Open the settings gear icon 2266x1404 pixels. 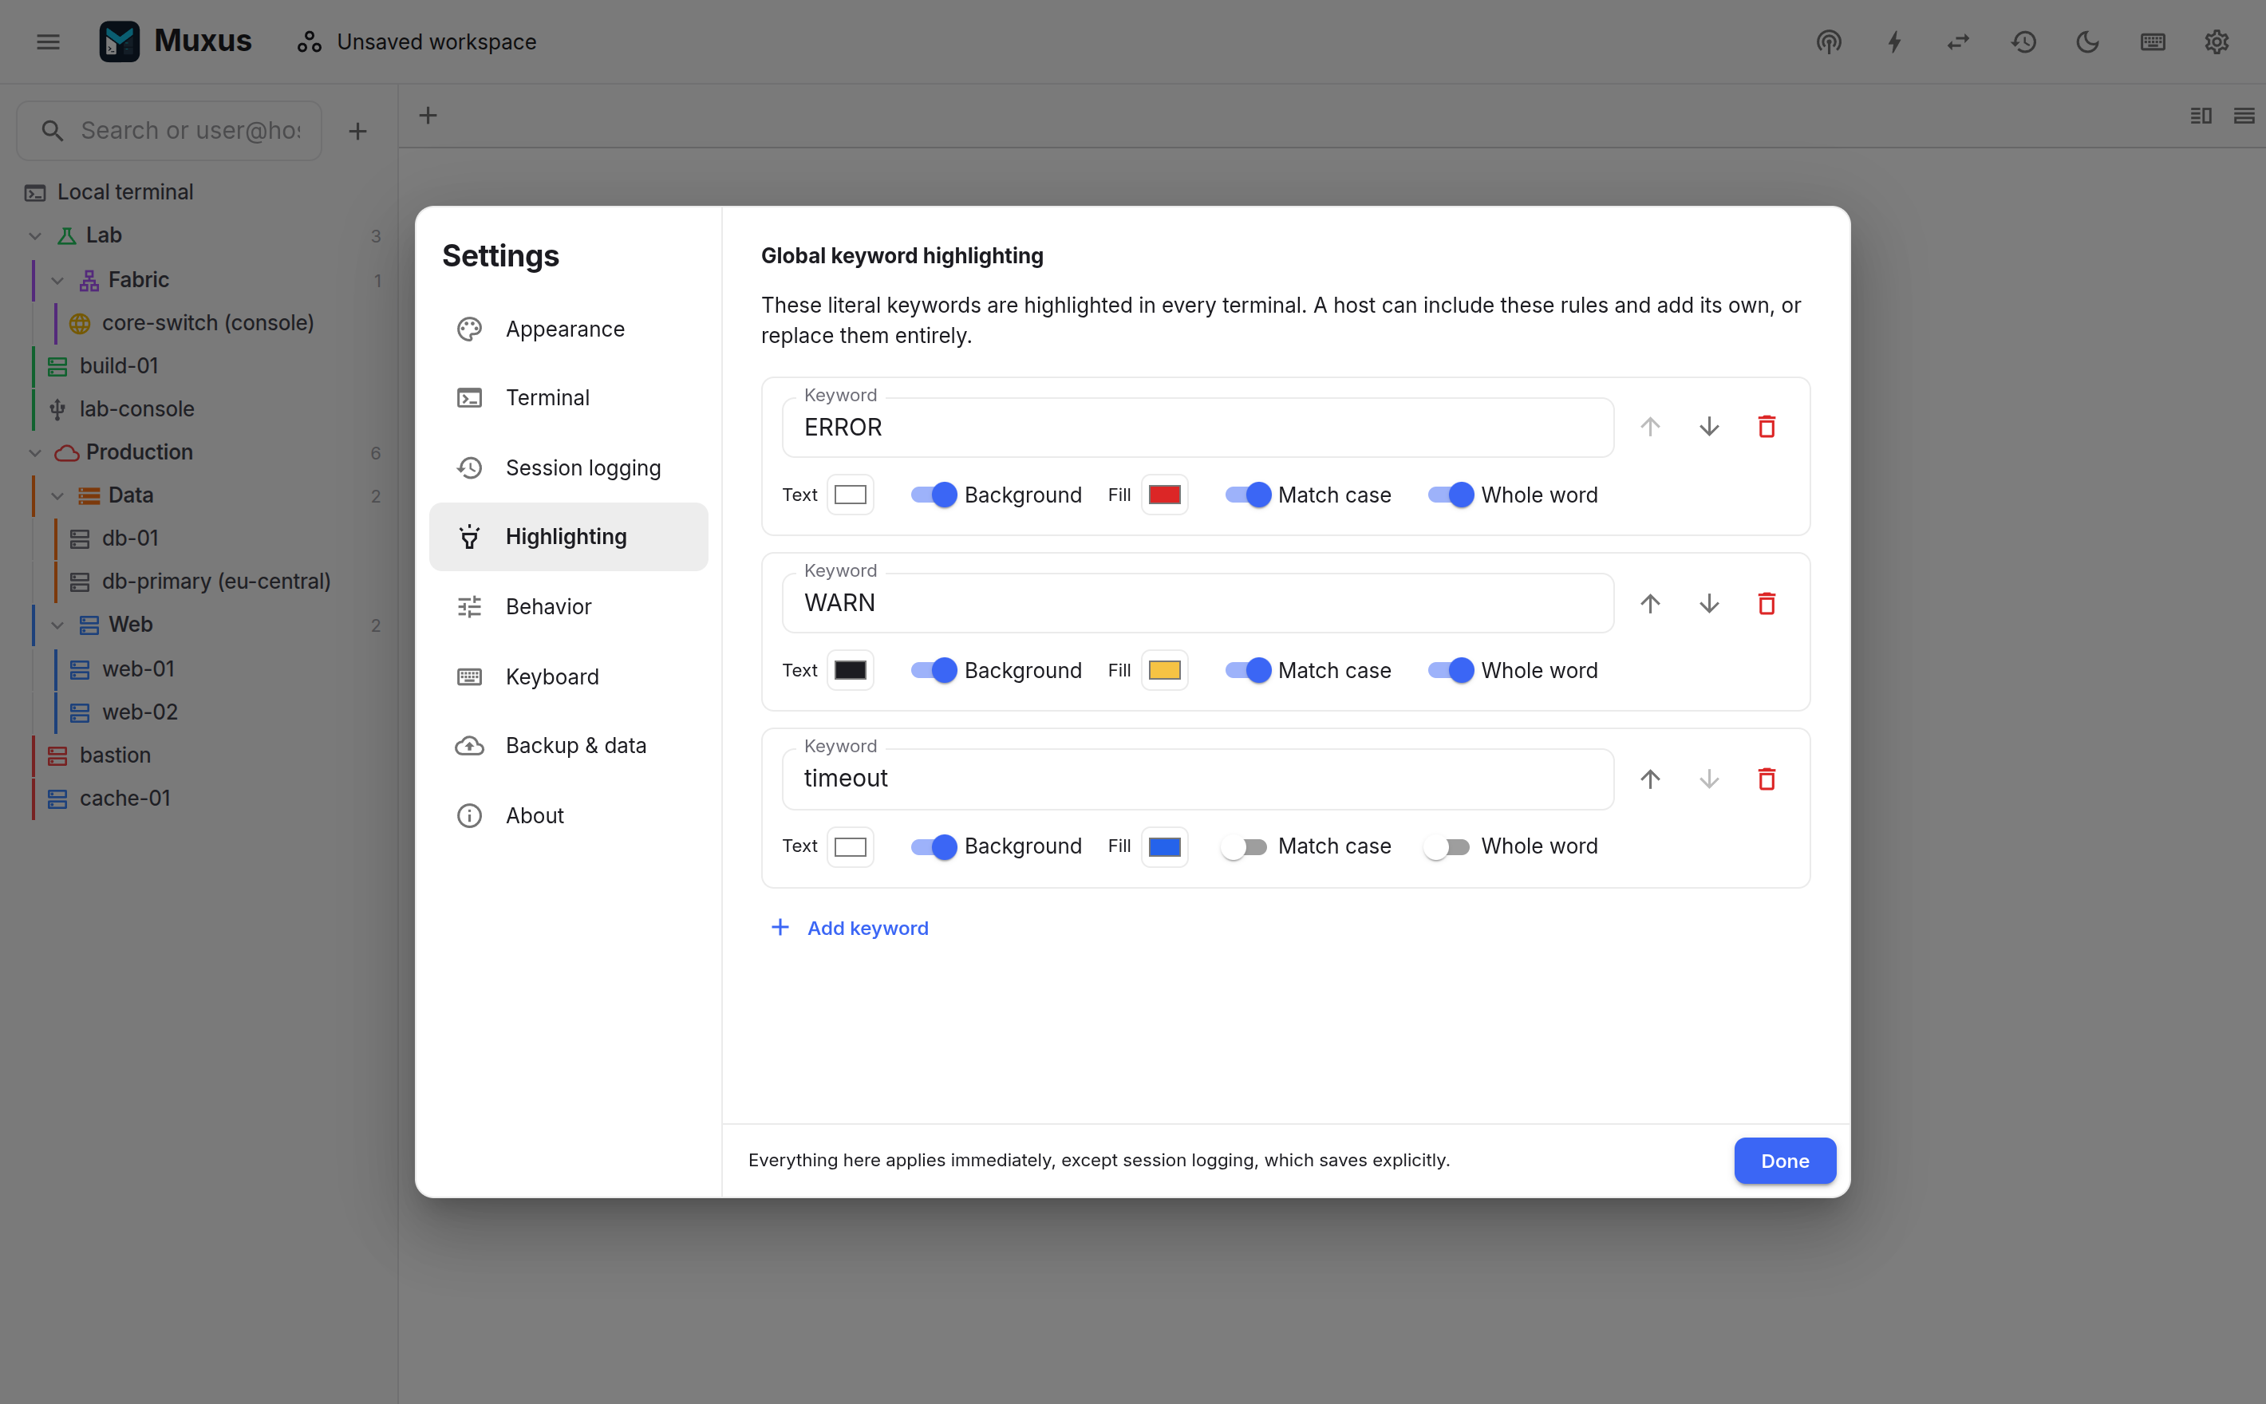click(x=2217, y=41)
